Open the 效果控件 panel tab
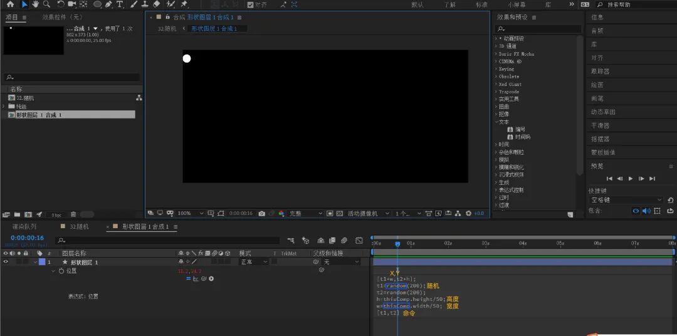The width and height of the screenshot is (677, 336). [x=63, y=18]
